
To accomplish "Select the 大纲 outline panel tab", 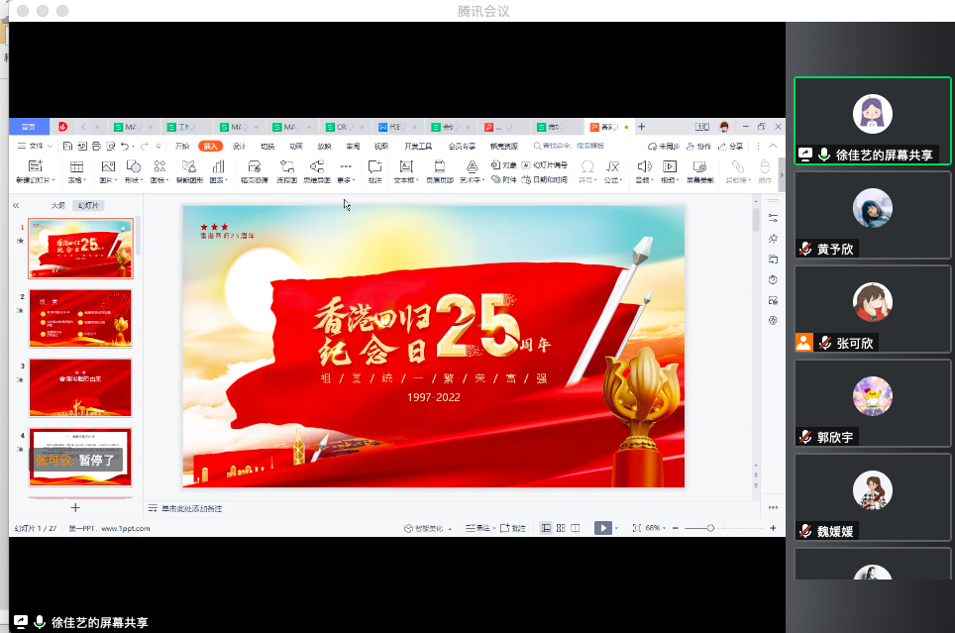I will 58,205.
